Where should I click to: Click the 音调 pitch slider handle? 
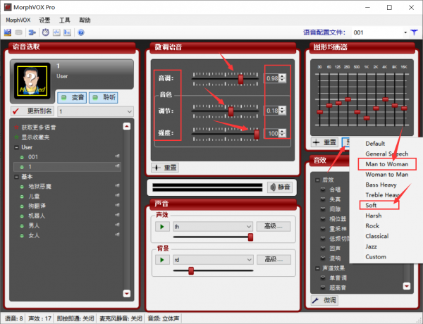(240, 80)
